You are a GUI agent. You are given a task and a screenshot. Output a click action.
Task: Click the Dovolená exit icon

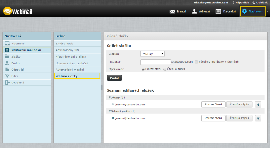(x=7, y=83)
